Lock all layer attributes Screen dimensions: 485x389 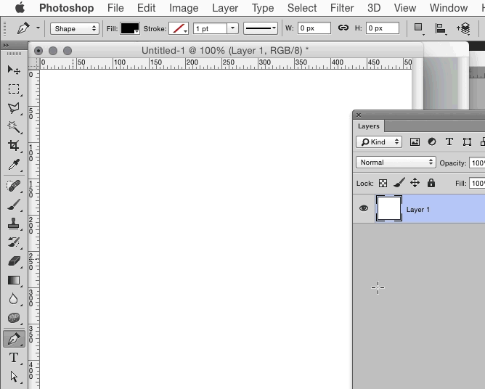[431, 183]
